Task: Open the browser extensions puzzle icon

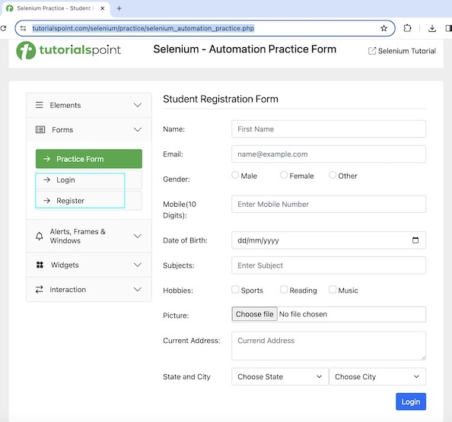Action: (407, 28)
